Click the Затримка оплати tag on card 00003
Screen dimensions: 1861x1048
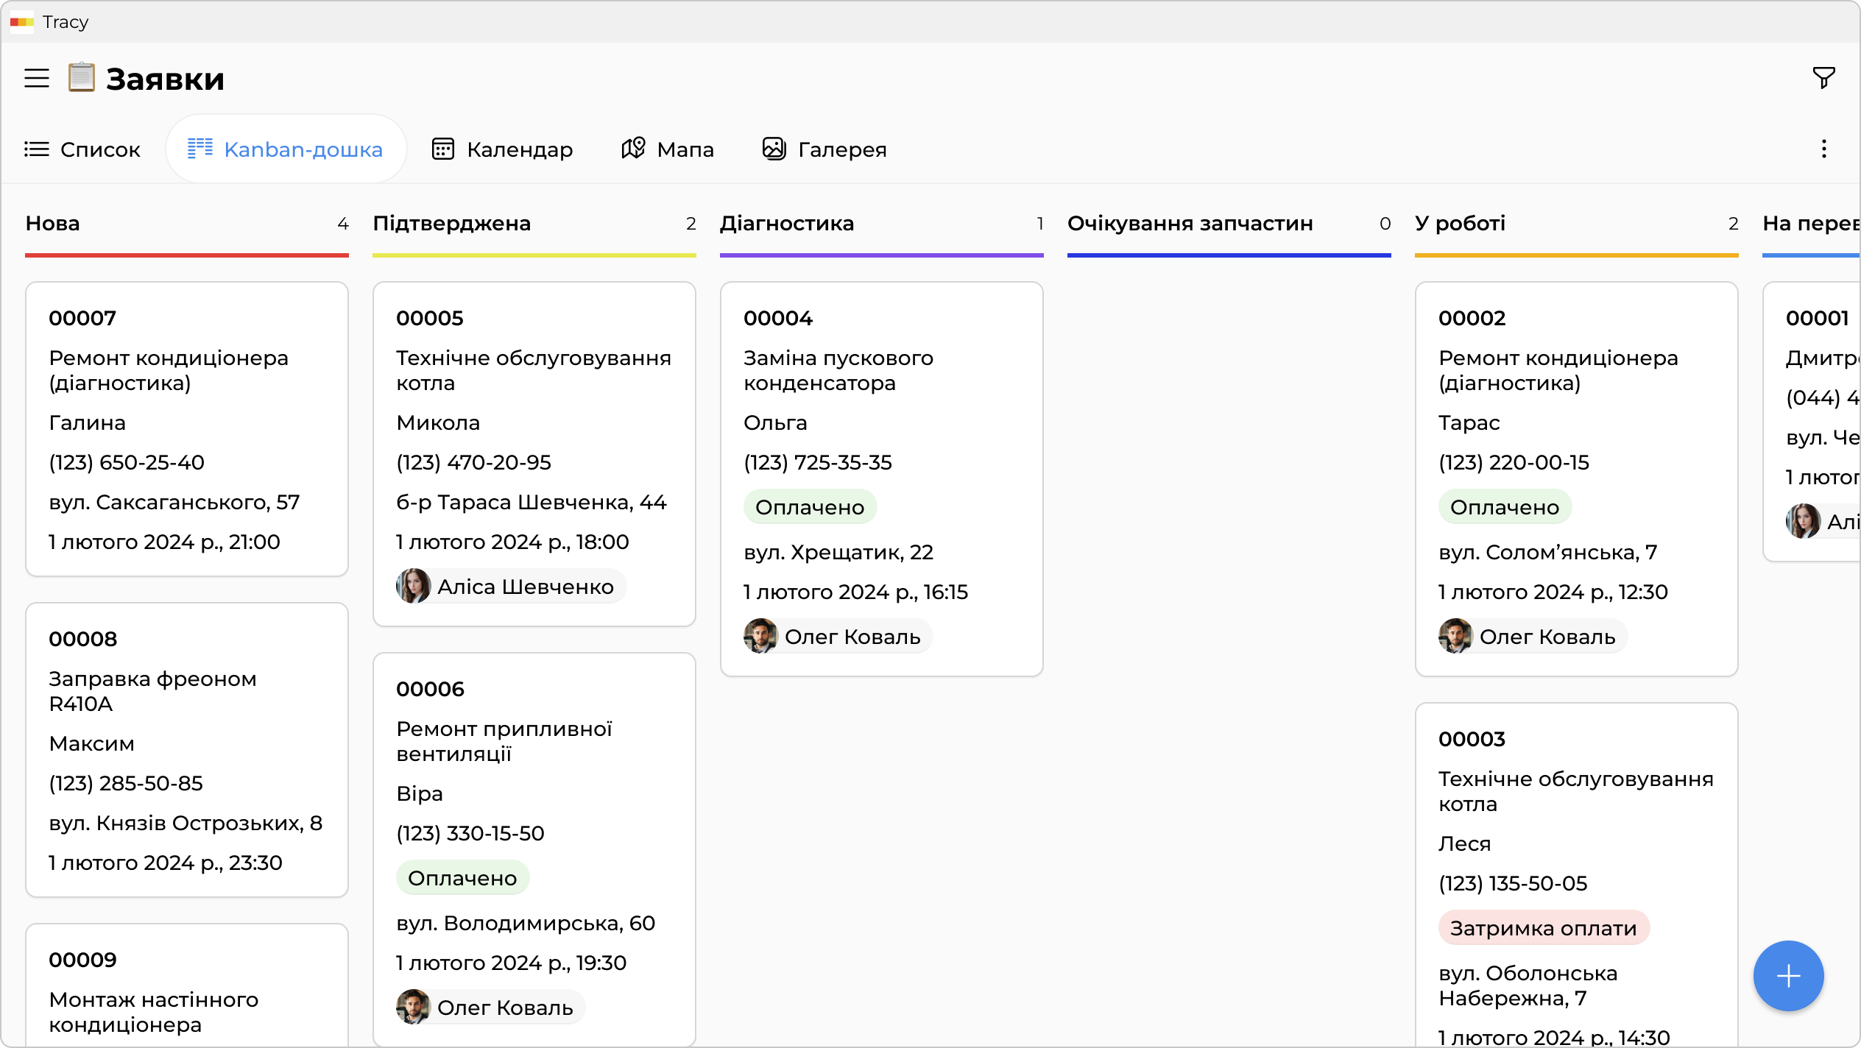pyautogui.click(x=1543, y=928)
